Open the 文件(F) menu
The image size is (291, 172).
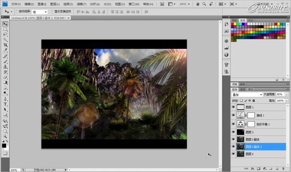click(16, 4)
